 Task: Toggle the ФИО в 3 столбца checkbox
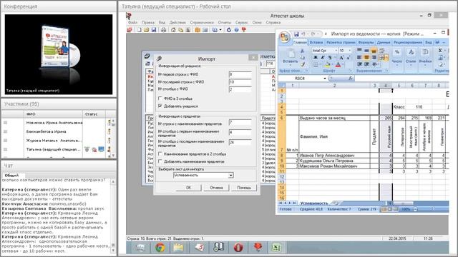[x=160, y=99]
